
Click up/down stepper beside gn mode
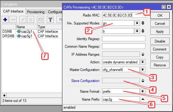coord(143,23)
